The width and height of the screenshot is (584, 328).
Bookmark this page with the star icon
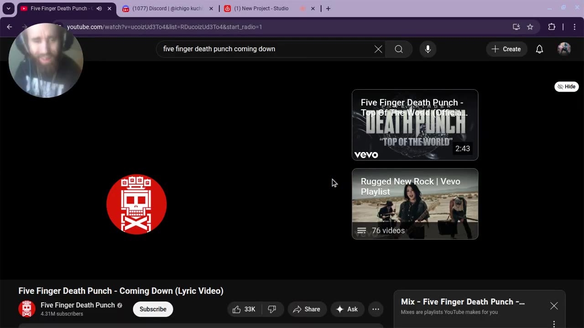[x=530, y=27]
